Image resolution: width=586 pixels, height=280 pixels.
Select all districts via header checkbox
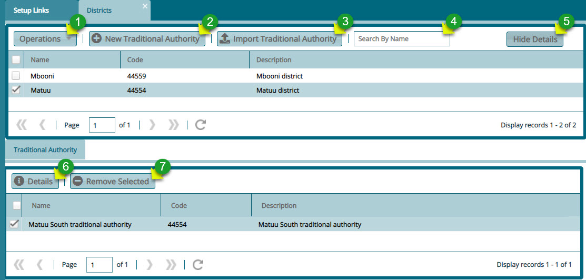point(16,59)
